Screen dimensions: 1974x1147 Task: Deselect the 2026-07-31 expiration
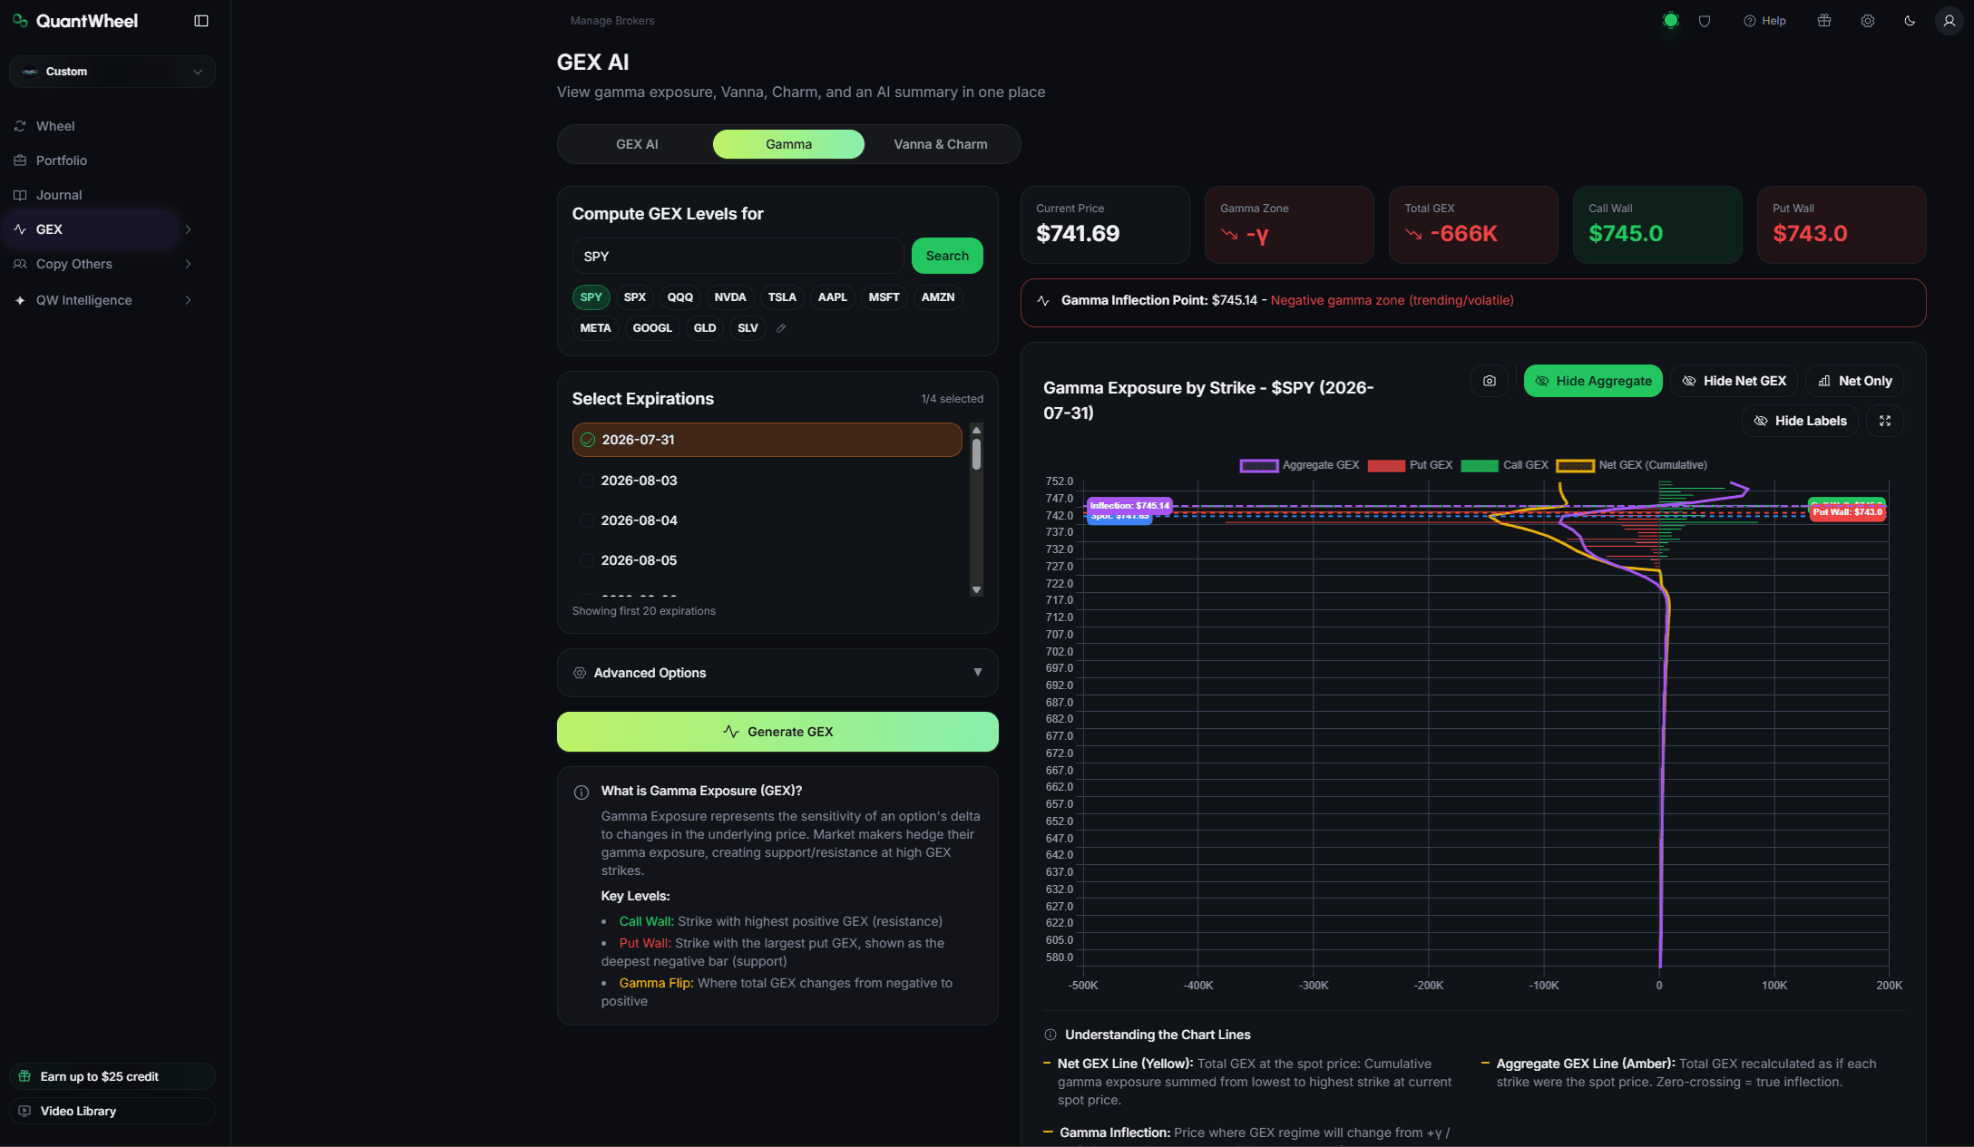pyautogui.click(x=767, y=440)
